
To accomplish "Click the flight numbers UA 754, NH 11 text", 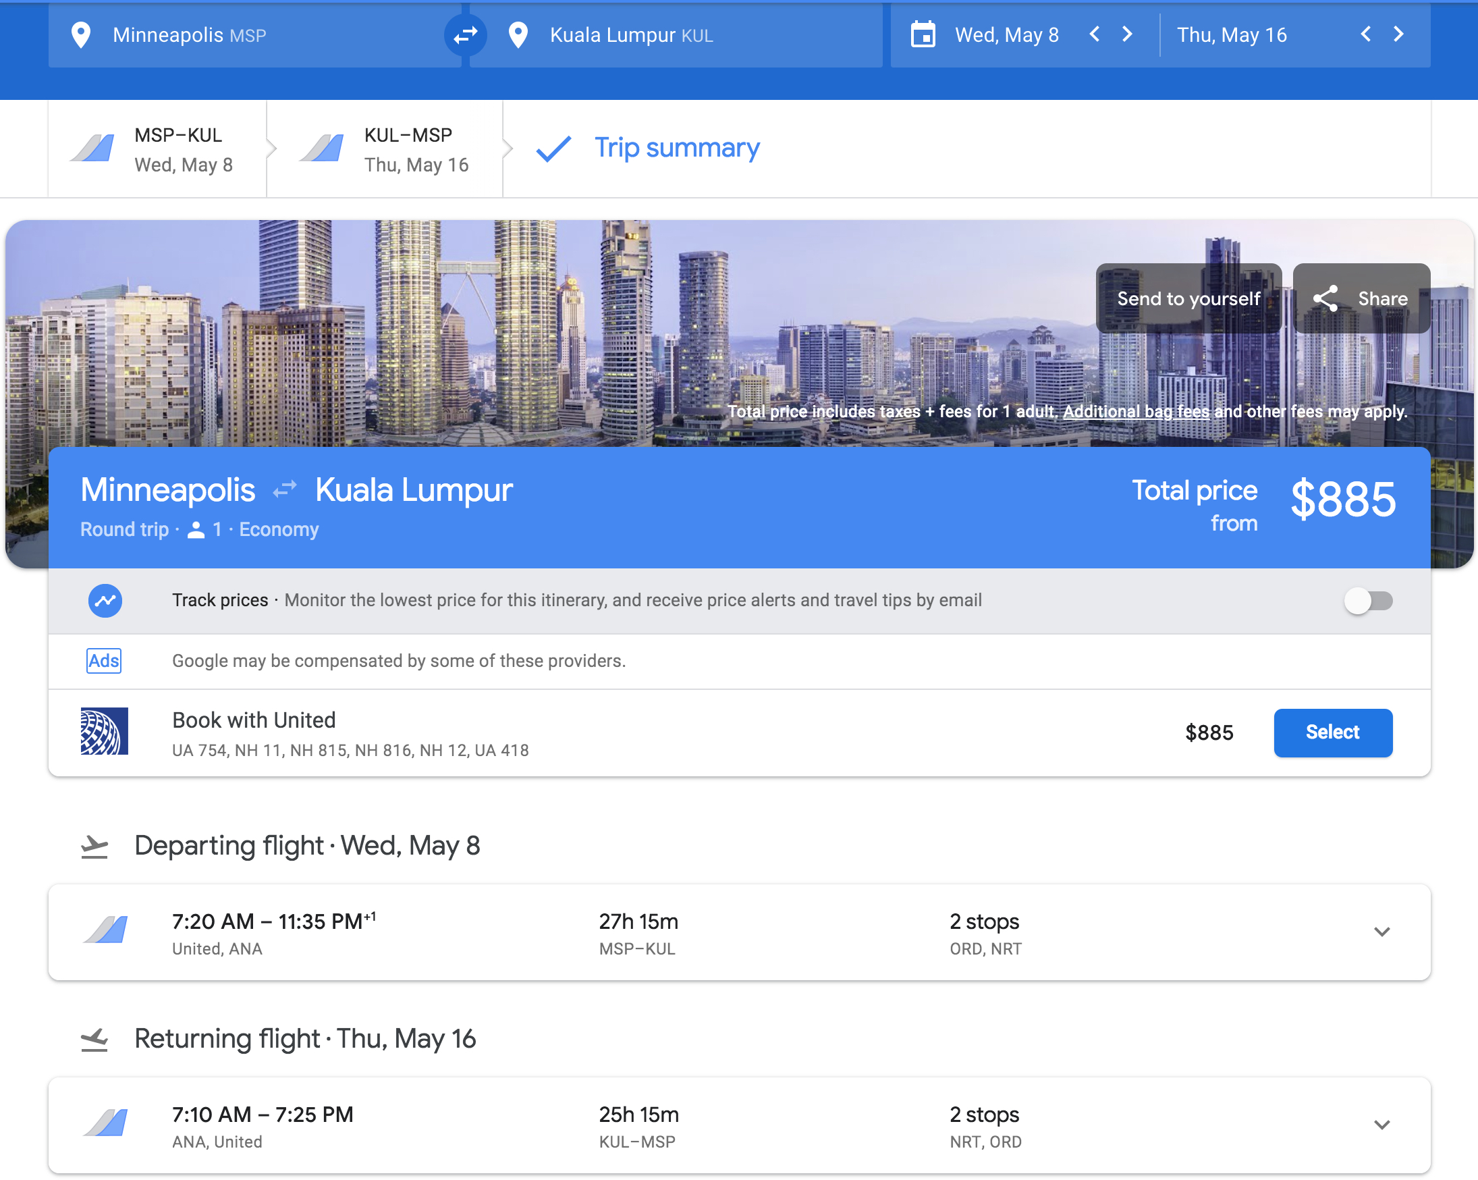I will [350, 750].
